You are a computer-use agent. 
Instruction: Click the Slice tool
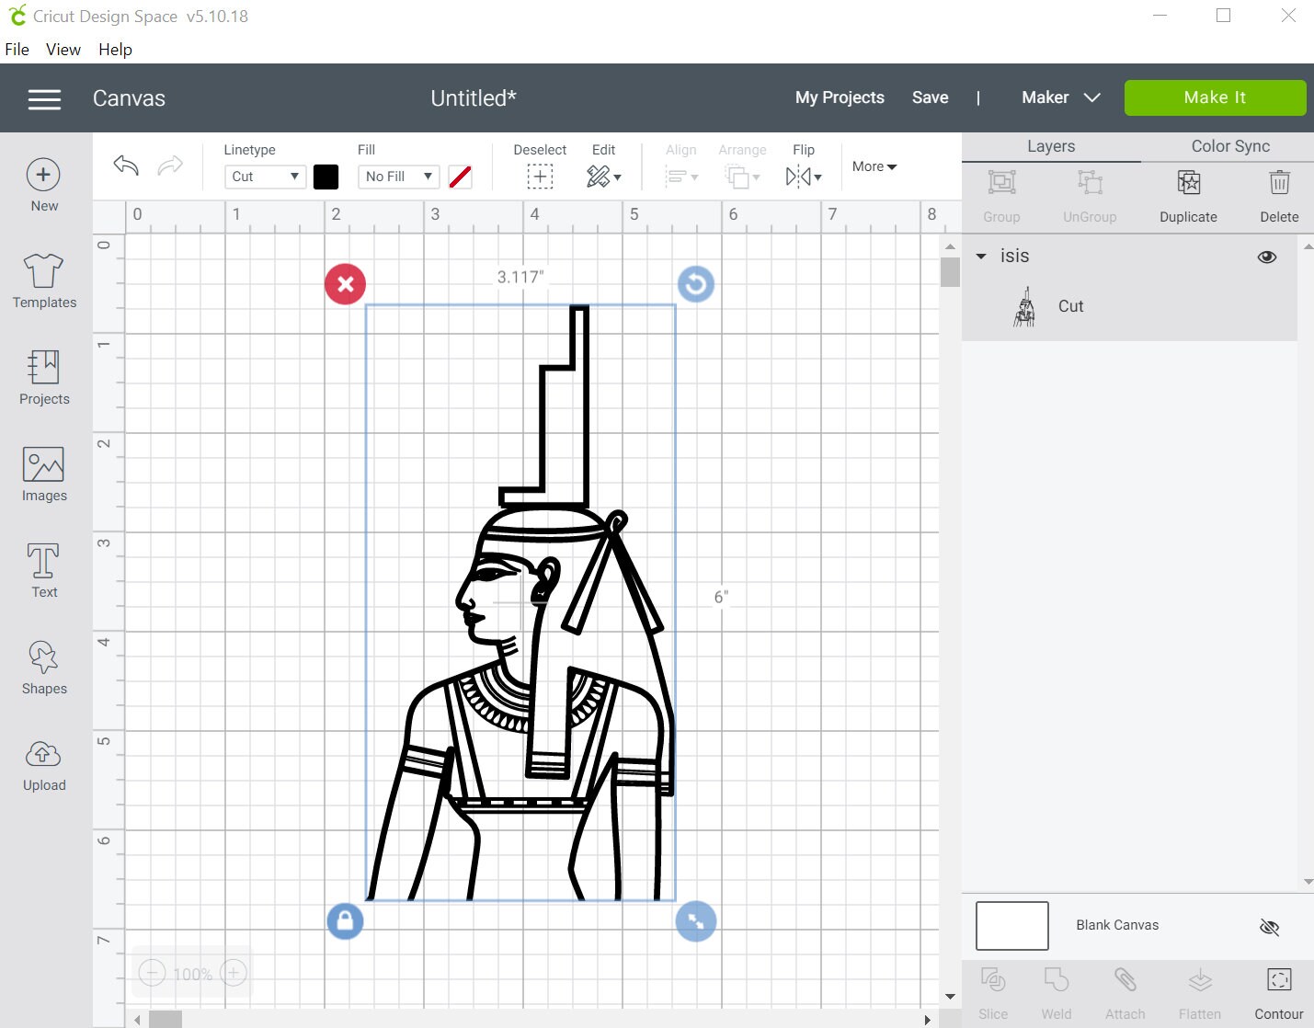(x=992, y=991)
